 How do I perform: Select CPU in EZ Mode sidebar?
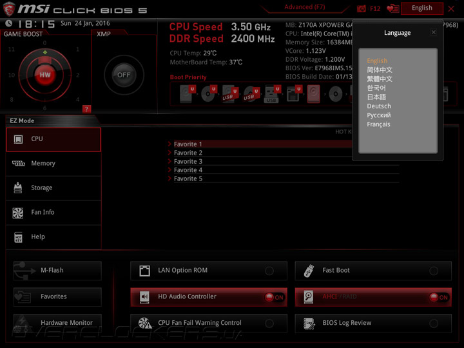tap(53, 139)
